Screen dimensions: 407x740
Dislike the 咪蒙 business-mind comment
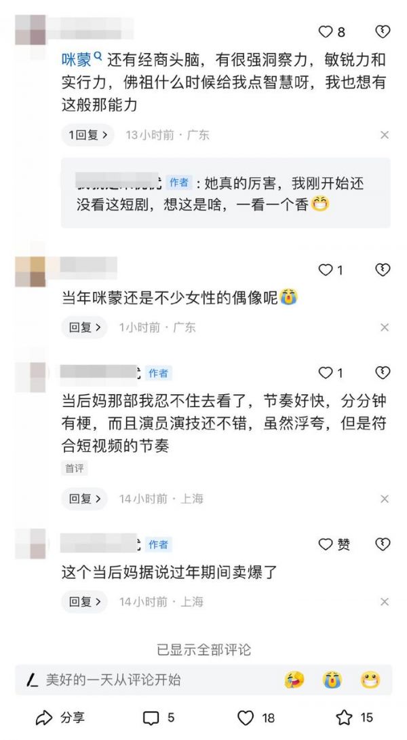(383, 32)
